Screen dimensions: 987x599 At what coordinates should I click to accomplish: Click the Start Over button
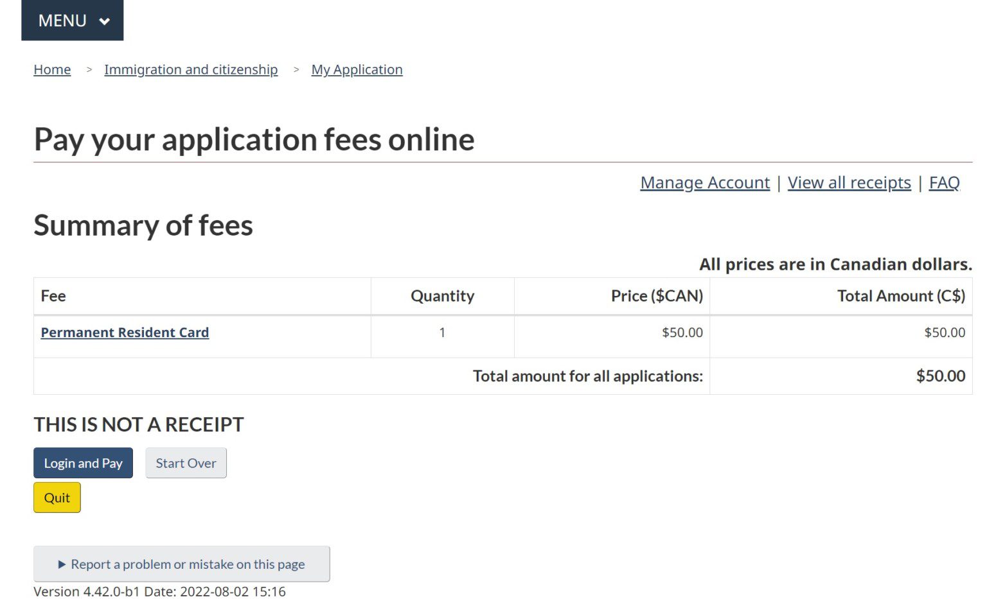186,463
